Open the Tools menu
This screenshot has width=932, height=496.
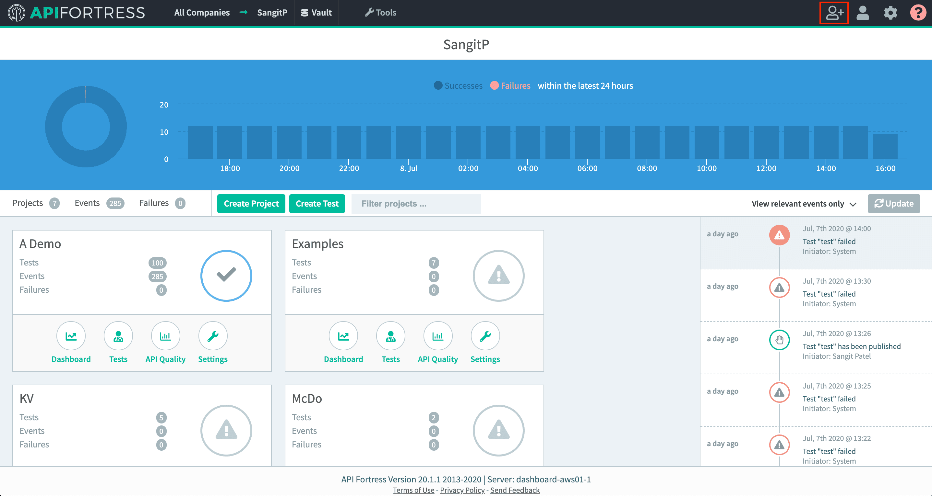tap(380, 13)
